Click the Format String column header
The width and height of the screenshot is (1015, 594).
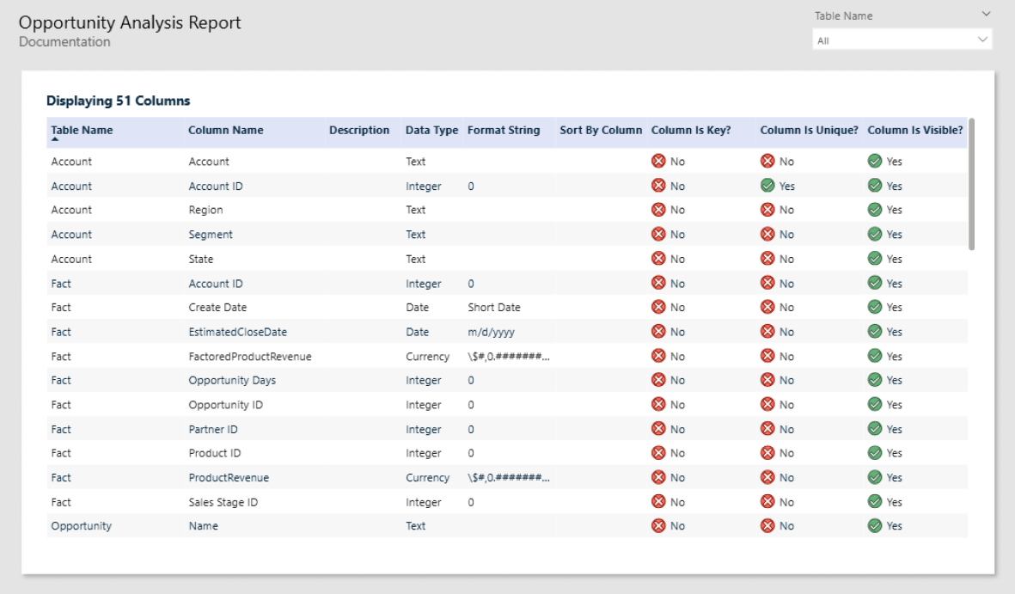coord(504,130)
